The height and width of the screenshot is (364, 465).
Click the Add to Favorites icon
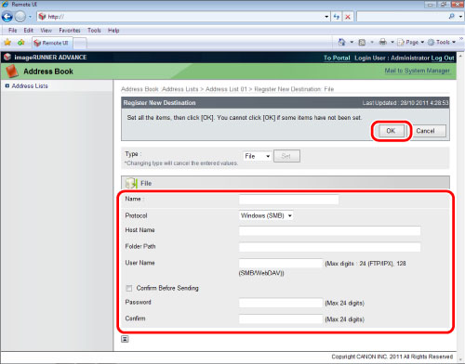point(21,43)
